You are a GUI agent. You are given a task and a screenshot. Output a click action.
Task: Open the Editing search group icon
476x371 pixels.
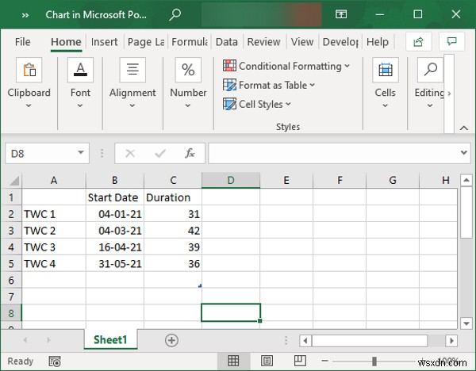pos(430,70)
